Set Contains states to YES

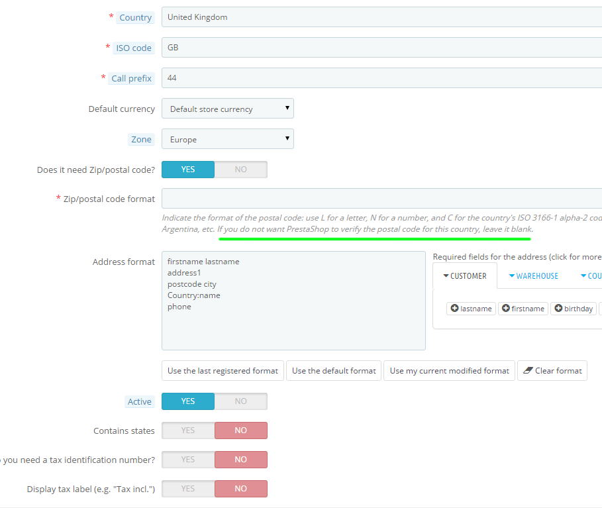pos(188,431)
